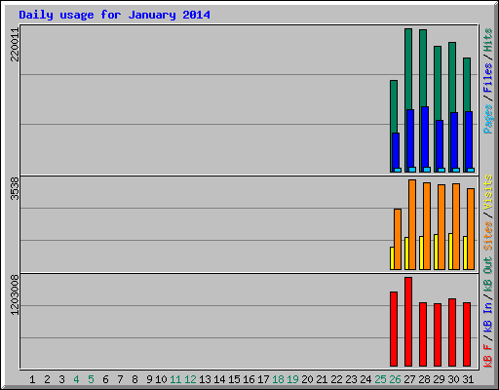499x390 pixels.
Task: Click the orange "Sites" legend label
Action: pos(487,235)
